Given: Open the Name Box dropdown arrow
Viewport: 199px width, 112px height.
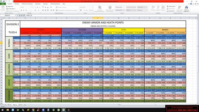Looking at the screenshot, I should click(x=16, y=16).
